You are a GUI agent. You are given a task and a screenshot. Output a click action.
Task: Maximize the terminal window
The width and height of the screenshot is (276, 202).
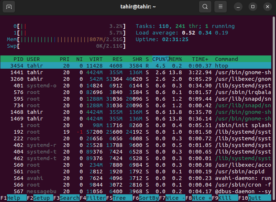click(x=253, y=7)
